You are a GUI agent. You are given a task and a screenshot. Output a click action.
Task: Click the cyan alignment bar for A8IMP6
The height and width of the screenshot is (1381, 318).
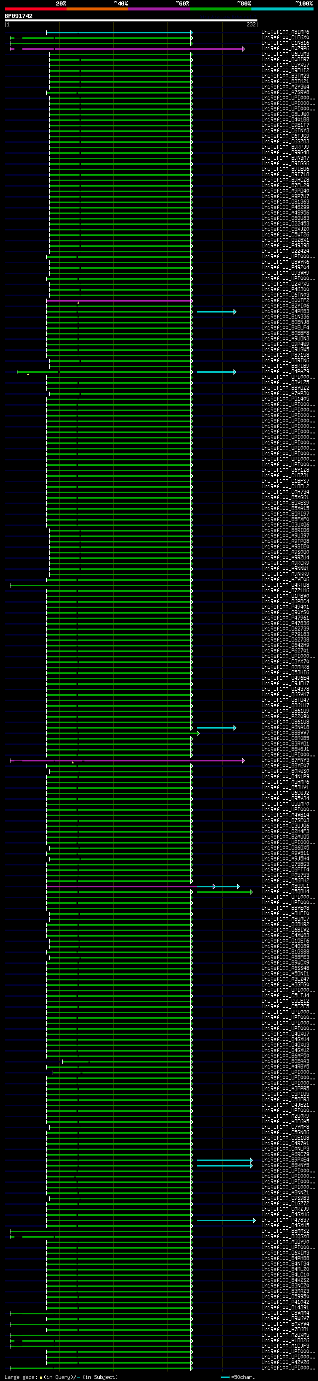(x=119, y=32)
